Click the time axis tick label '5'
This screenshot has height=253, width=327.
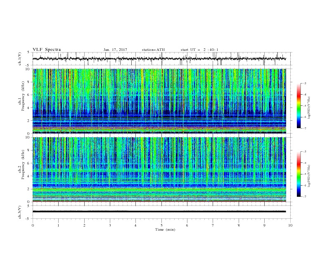[x=161, y=225]
